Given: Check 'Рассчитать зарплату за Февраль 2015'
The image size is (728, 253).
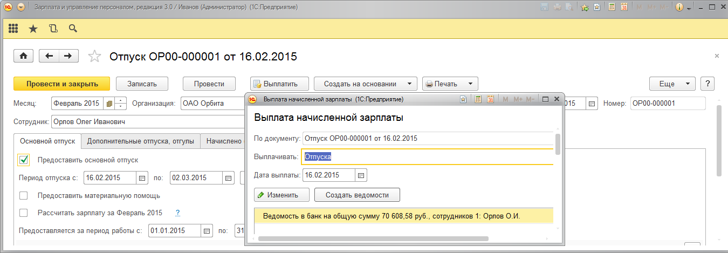Looking at the screenshot, I should click(x=24, y=213).
